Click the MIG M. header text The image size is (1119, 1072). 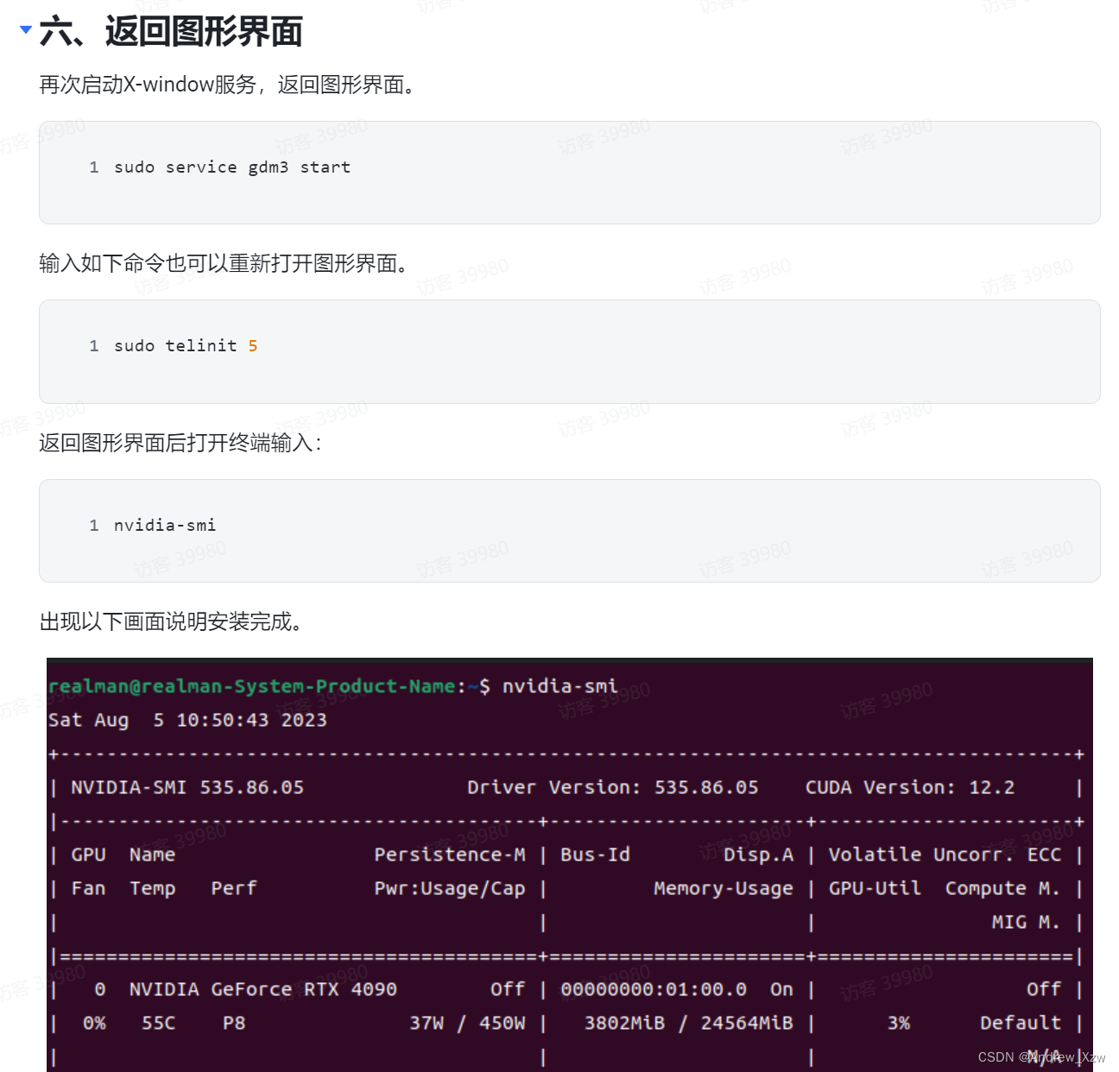(1026, 922)
